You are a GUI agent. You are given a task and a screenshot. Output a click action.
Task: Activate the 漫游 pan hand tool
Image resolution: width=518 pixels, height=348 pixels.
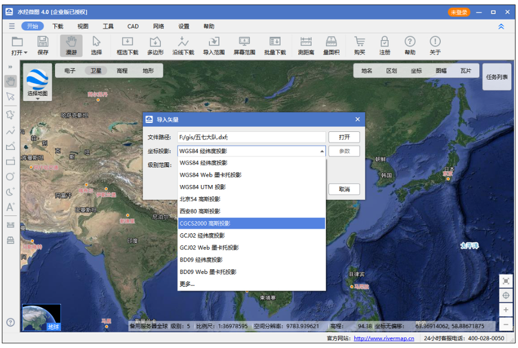(x=71, y=45)
